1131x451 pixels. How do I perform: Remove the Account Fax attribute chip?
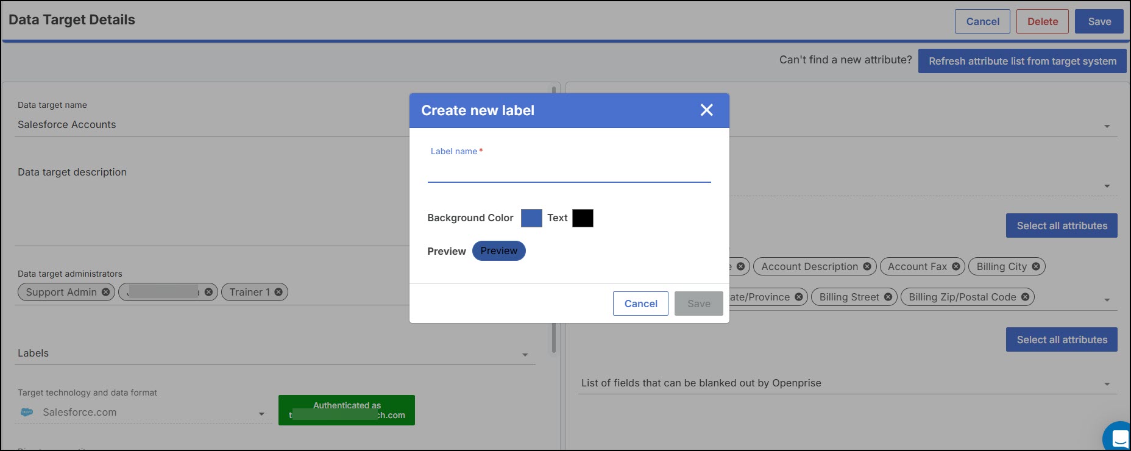pyautogui.click(x=956, y=266)
